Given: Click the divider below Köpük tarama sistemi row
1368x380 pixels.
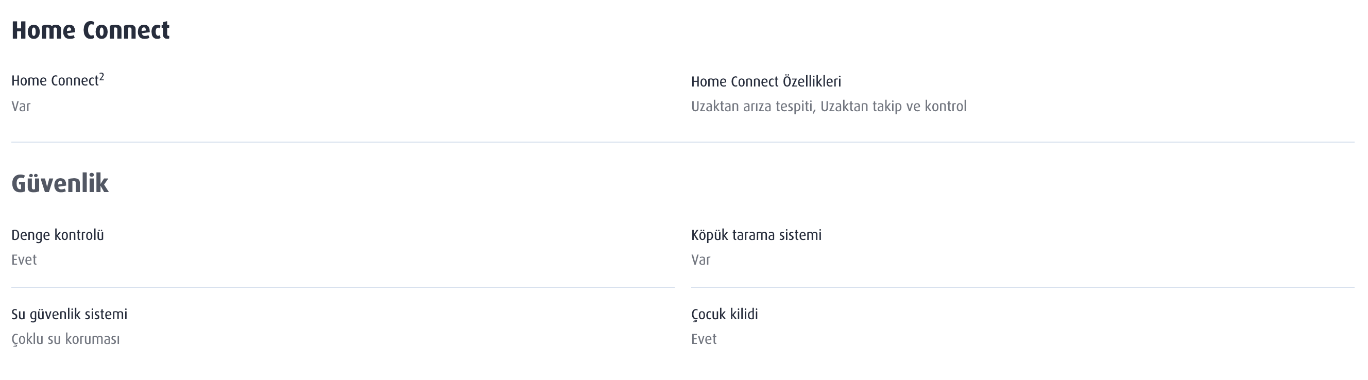Looking at the screenshot, I should coord(1022,287).
